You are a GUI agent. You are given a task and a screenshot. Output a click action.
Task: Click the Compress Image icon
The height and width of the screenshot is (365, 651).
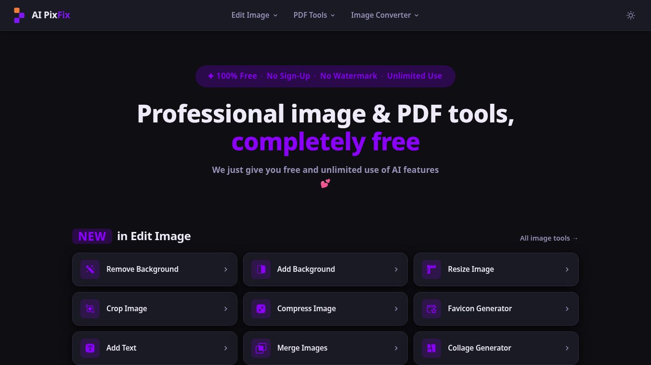click(x=261, y=309)
